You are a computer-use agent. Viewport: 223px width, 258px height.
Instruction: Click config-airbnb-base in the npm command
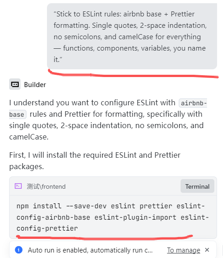coord(53,217)
